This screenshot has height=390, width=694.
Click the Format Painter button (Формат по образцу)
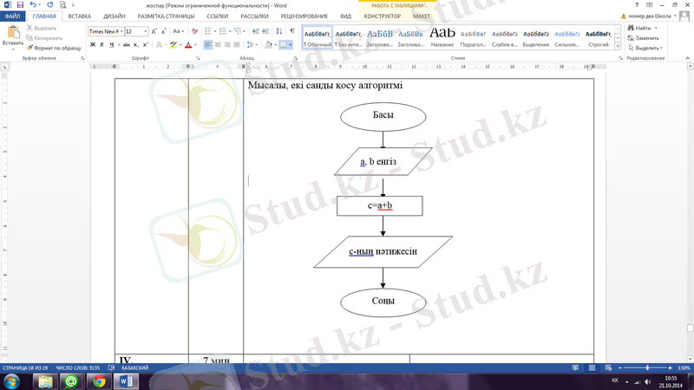[56, 48]
